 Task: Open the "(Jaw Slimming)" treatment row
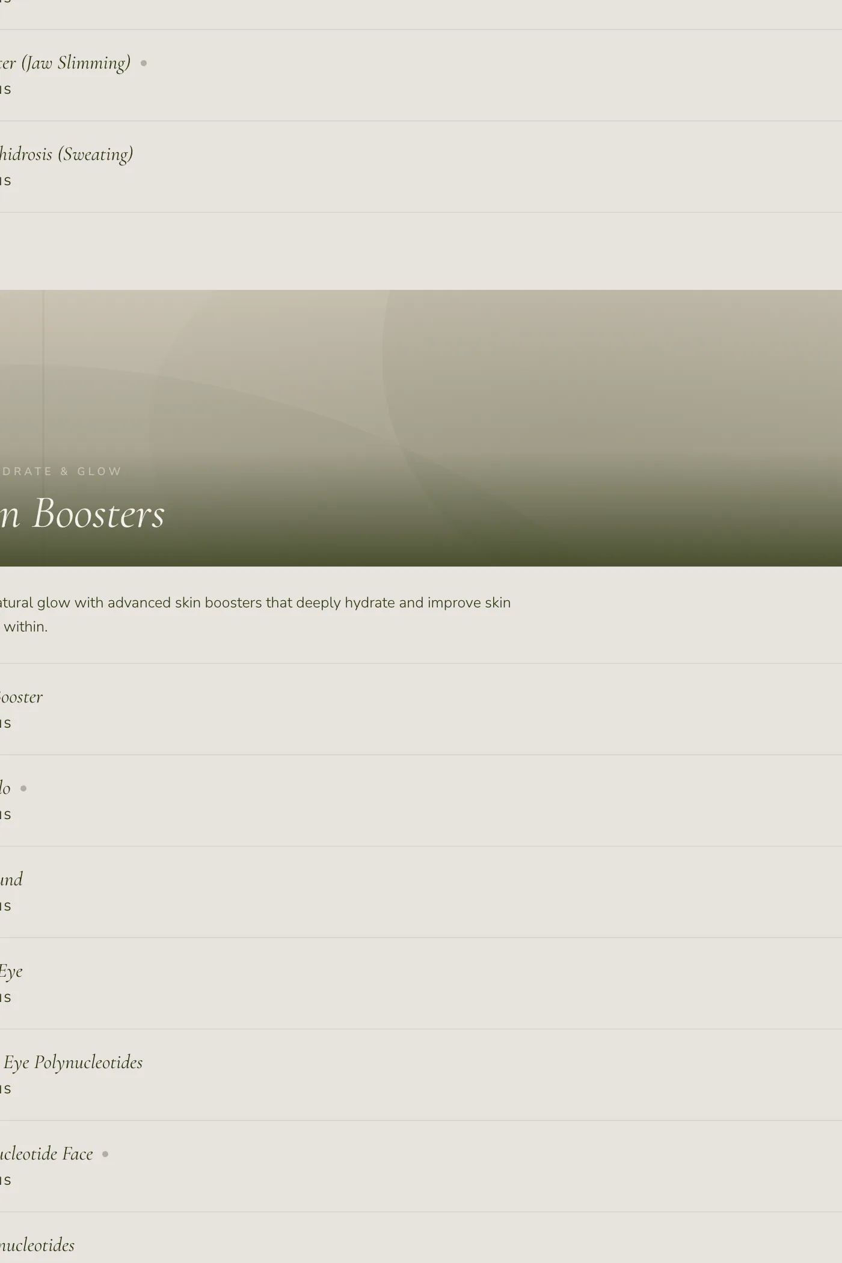[x=421, y=75]
